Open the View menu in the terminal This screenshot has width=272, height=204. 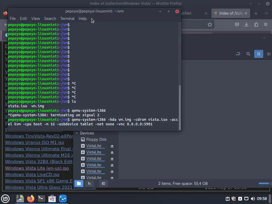(x=36, y=19)
